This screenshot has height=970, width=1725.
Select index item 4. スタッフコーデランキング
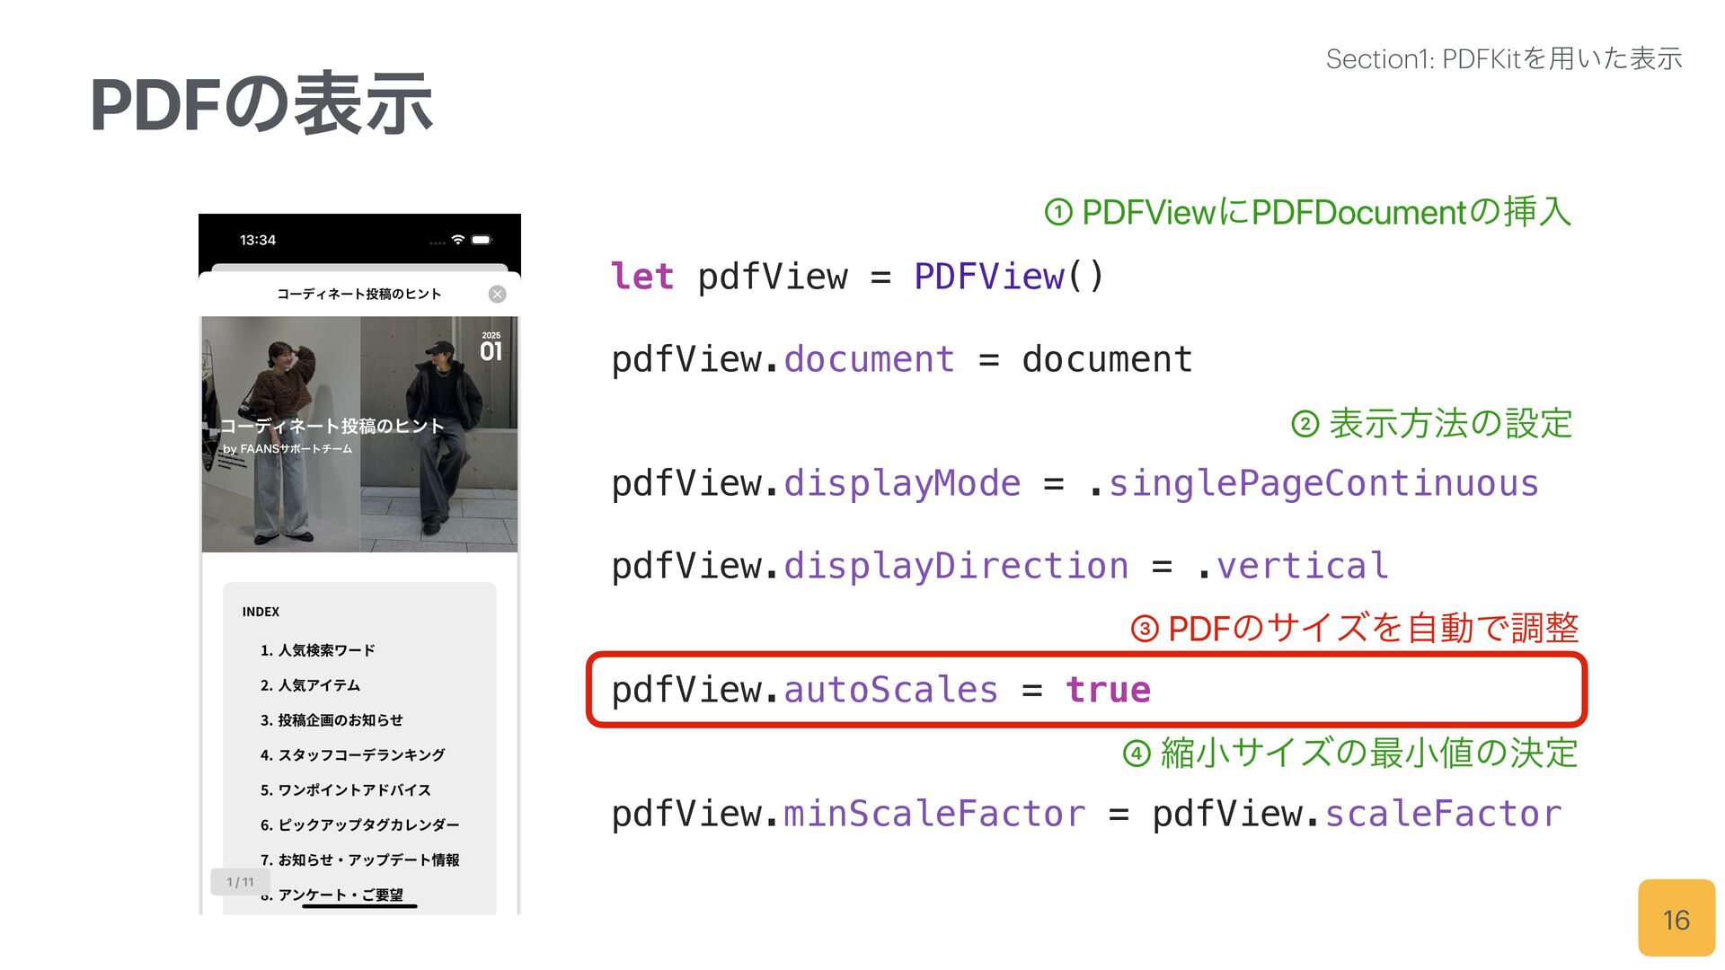click(x=352, y=755)
